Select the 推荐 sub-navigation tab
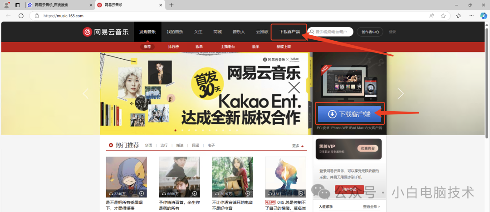 [x=147, y=47]
